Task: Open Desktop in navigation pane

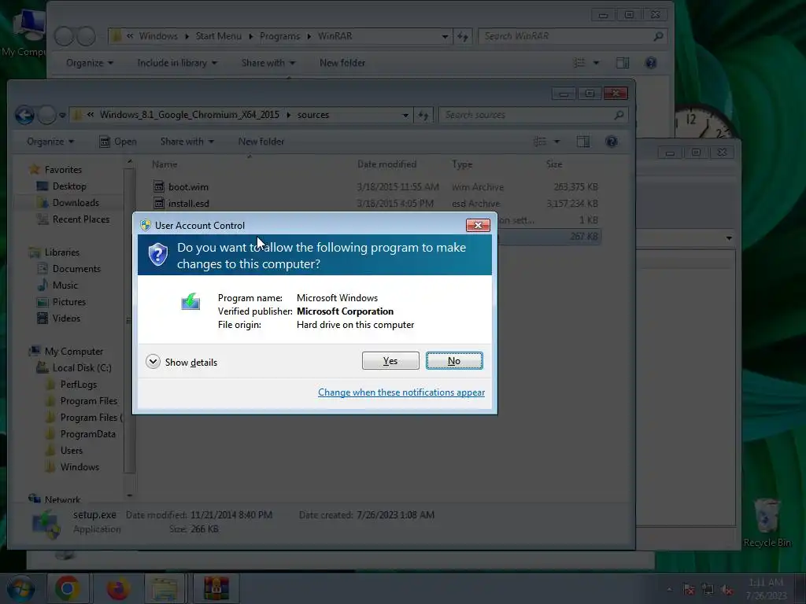Action: (x=69, y=186)
